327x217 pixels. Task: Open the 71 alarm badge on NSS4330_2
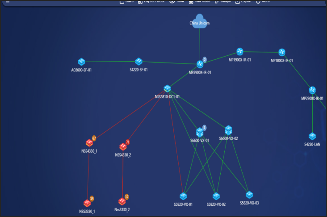128,142
